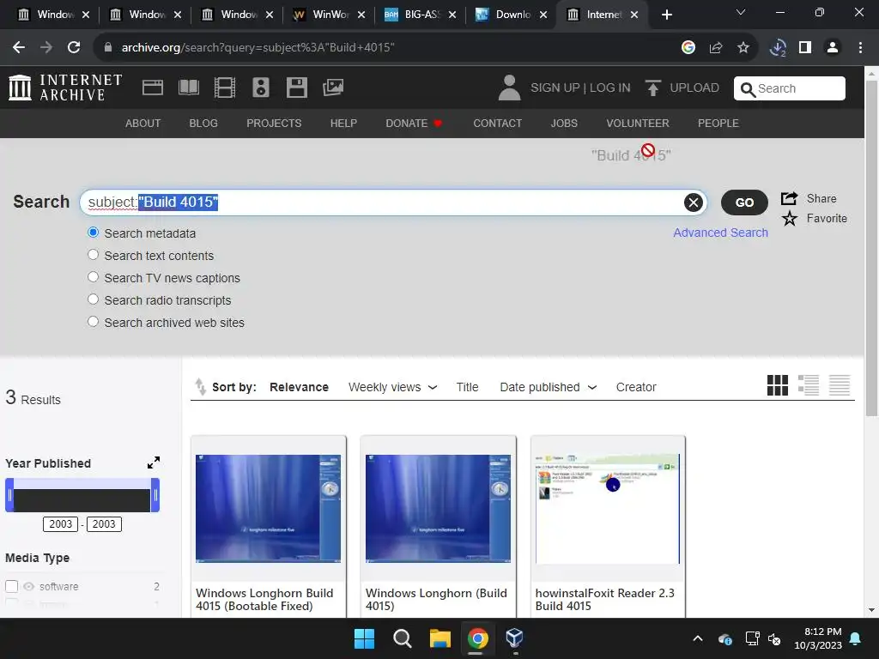The image size is (879, 659).
Task: Open the Audio speaker icon
Action: [261, 88]
